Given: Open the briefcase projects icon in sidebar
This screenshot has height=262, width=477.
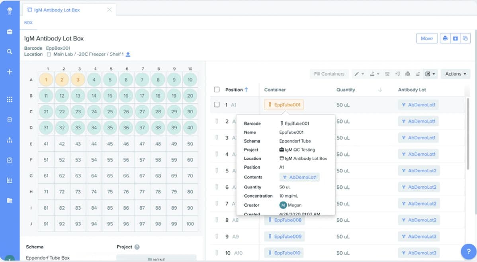Looking at the screenshot, I should pos(10,31).
